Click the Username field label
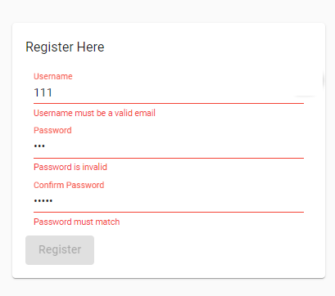The image size is (335, 296). click(53, 76)
